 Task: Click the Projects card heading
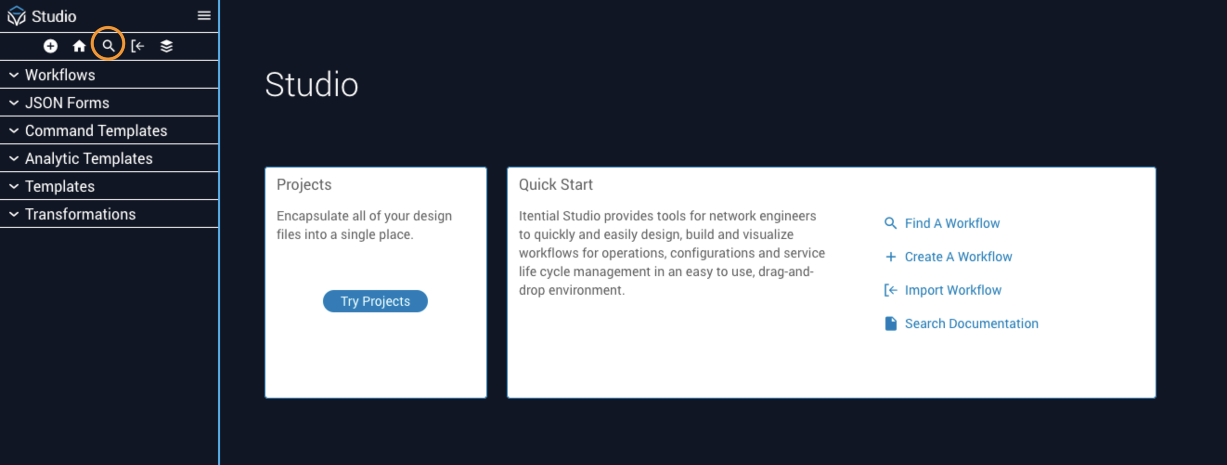[304, 184]
